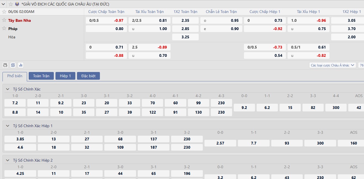
Task: Click the league shield emblem icon
Action: click(17, 4)
